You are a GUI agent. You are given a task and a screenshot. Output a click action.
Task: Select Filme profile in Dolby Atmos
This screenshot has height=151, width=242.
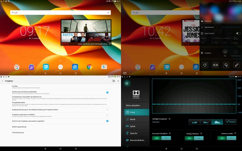[137, 112]
